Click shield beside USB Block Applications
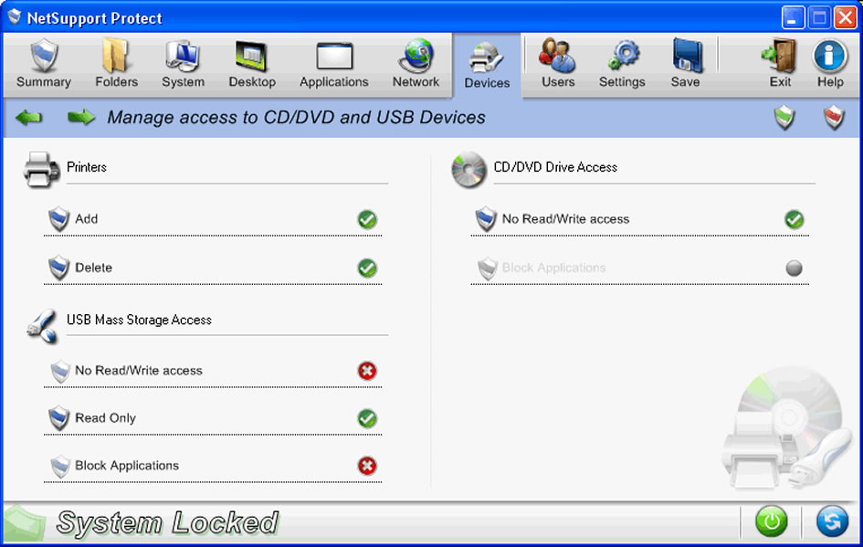 [x=60, y=466]
